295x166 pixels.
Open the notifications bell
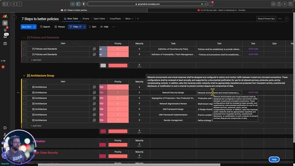(x=5, y=30)
